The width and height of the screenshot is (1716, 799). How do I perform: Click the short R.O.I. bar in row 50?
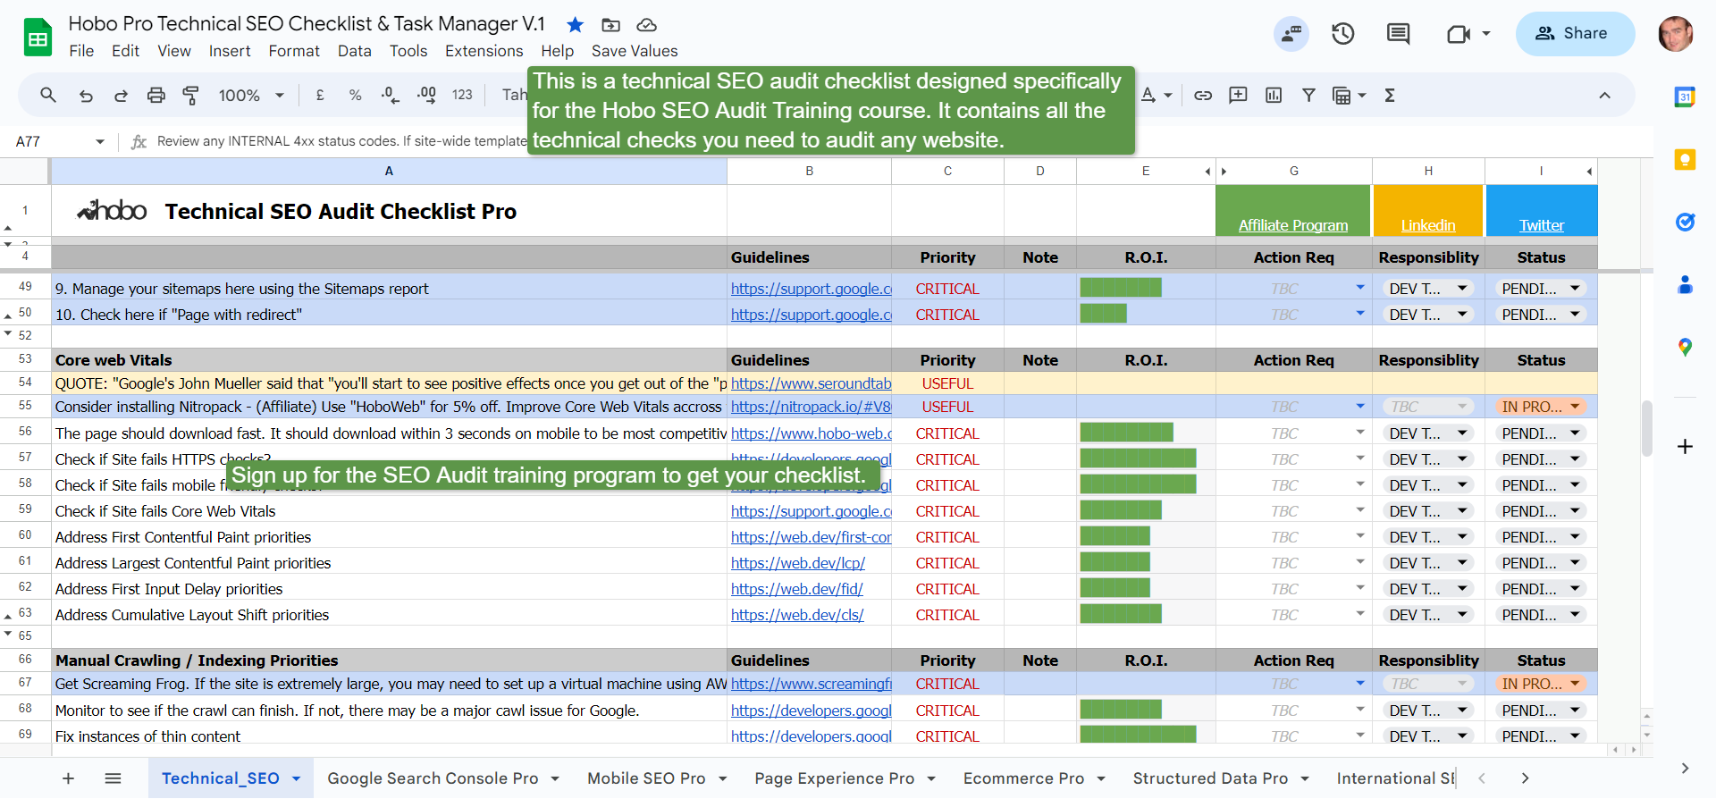click(x=1103, y=314)
